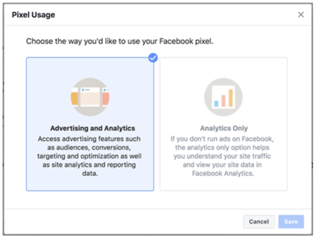This screenshot has height=237, width=316.
Task: Click the pink middle bar in the chart icon
Action: click(223, 101)
